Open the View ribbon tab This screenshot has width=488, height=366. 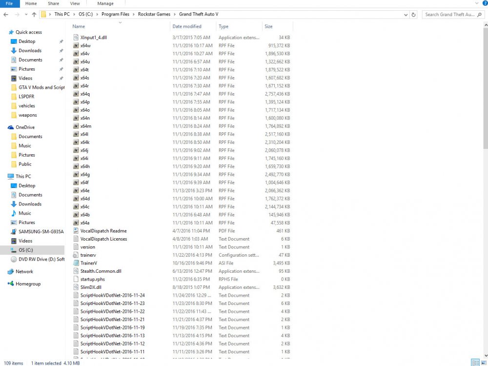tap(75, 3)
